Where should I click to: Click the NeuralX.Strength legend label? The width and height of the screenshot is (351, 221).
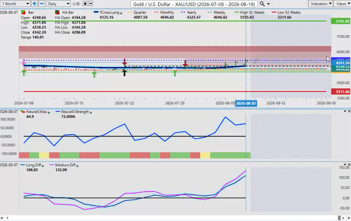75,112
